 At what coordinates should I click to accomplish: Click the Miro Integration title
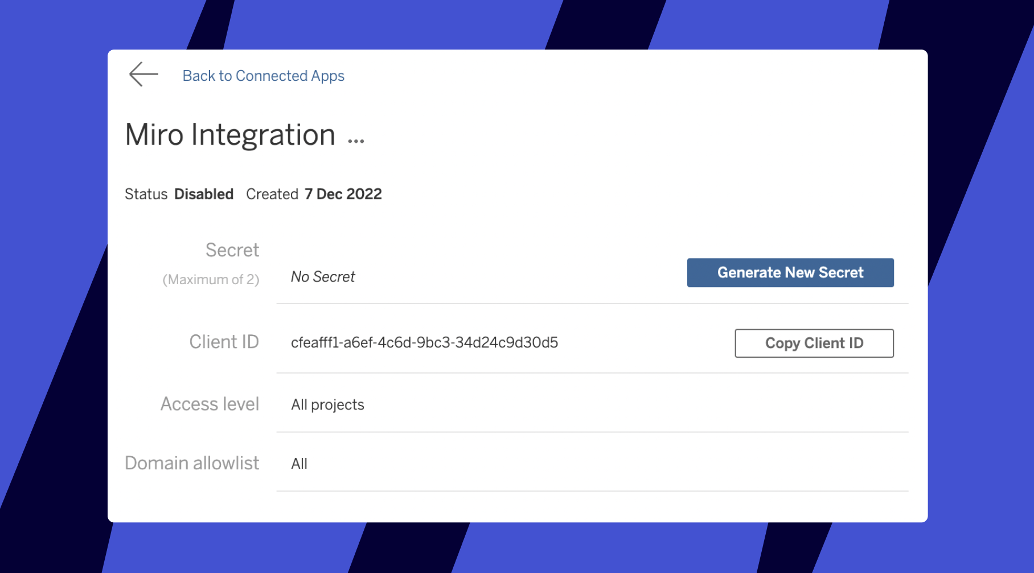pyautogui.click(x=230, y=134)
